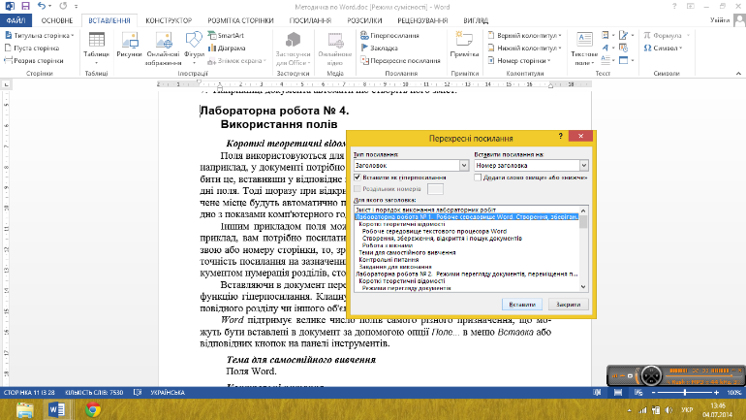Click the word count КІЛЬКІСТЬ СЛІВ: 7530
746x420 pixels.
click(x=94, y=393)
